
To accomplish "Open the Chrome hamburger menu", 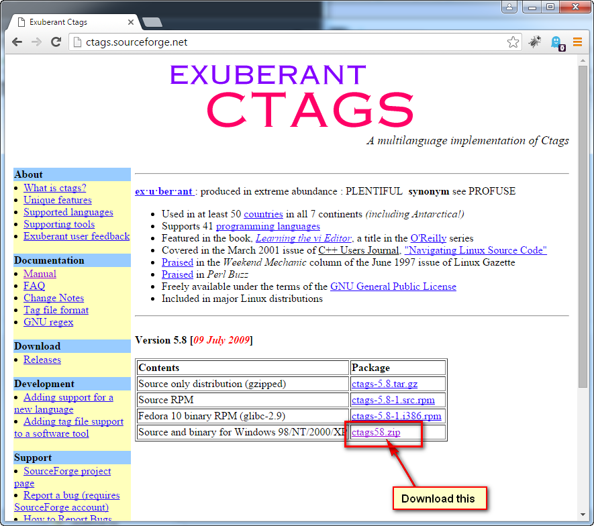I will tap(577, 42).
